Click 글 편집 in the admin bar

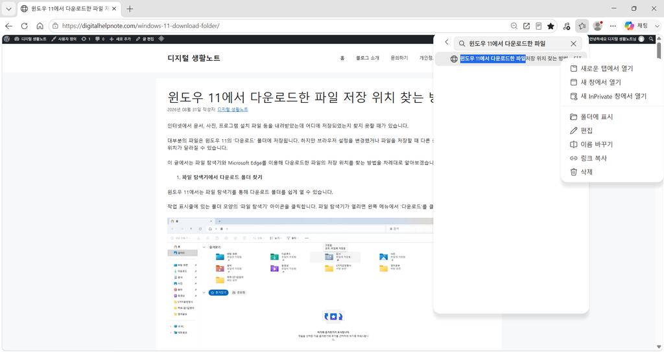click(x=145, y=39)
